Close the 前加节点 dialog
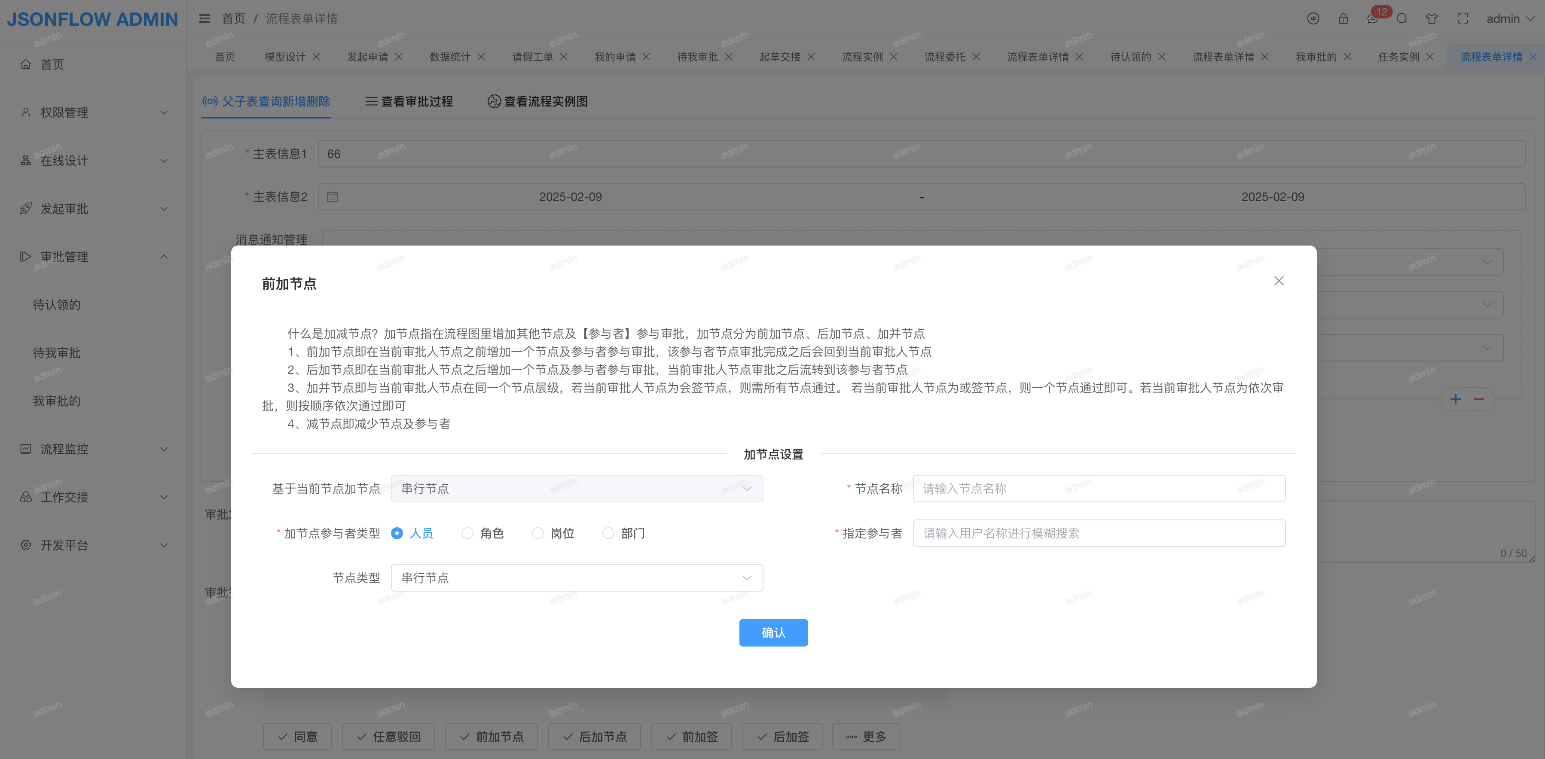 click(1279, 281)
